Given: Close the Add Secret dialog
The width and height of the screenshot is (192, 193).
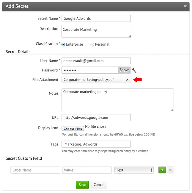Looking at the screenshot, I should click(185, 6).
